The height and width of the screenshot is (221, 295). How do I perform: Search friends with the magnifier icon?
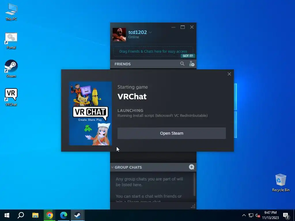[x=182, y=64]
